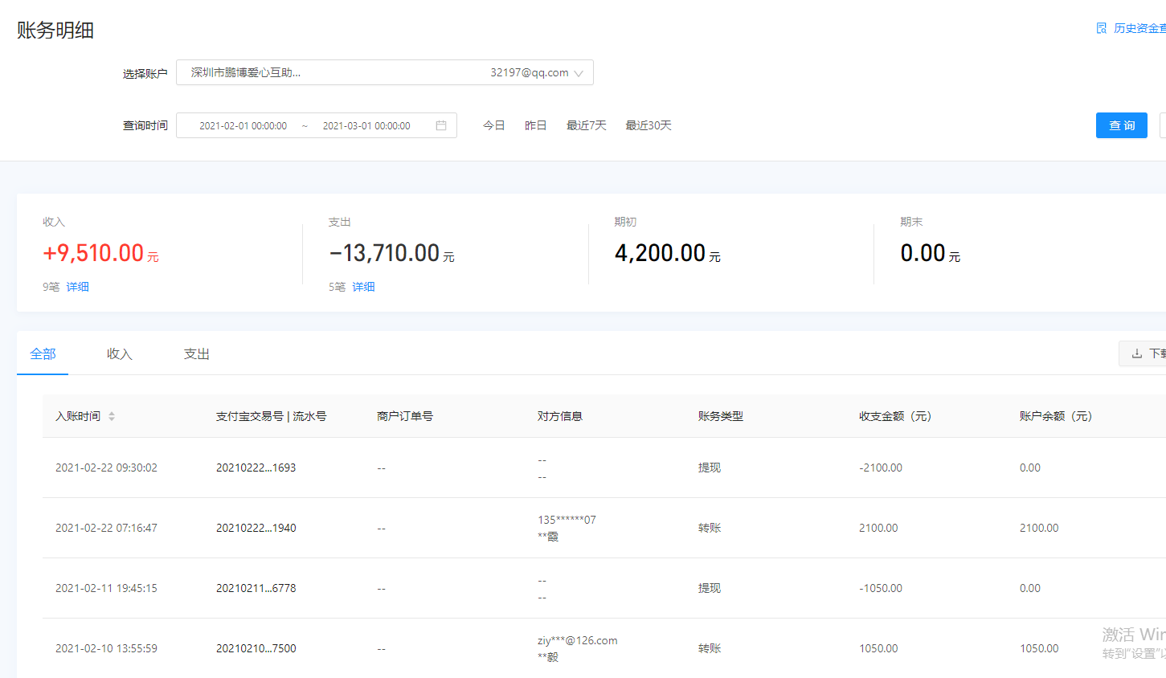Open the account dropdown chevron arrow
This screenshot has height=678, width=1166.
[579, 73]
